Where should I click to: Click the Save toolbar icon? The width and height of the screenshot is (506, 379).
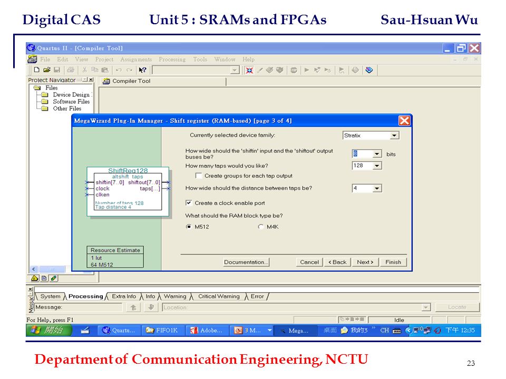pyautogui.click(x=57, y=69)
